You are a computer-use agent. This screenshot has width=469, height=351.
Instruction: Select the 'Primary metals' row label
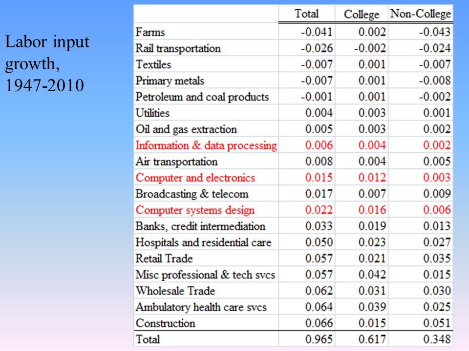[x=170, y=80]
